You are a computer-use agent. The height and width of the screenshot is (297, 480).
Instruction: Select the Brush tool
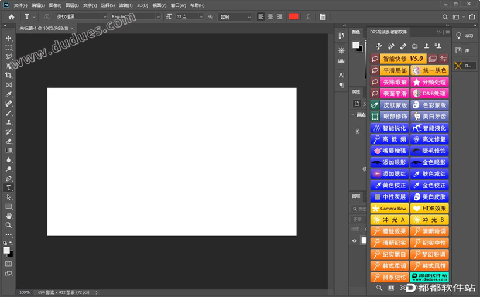click(9, 113)
